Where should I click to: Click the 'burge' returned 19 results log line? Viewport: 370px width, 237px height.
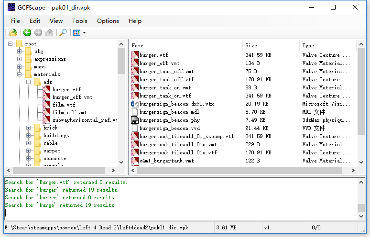pos(60,205)
